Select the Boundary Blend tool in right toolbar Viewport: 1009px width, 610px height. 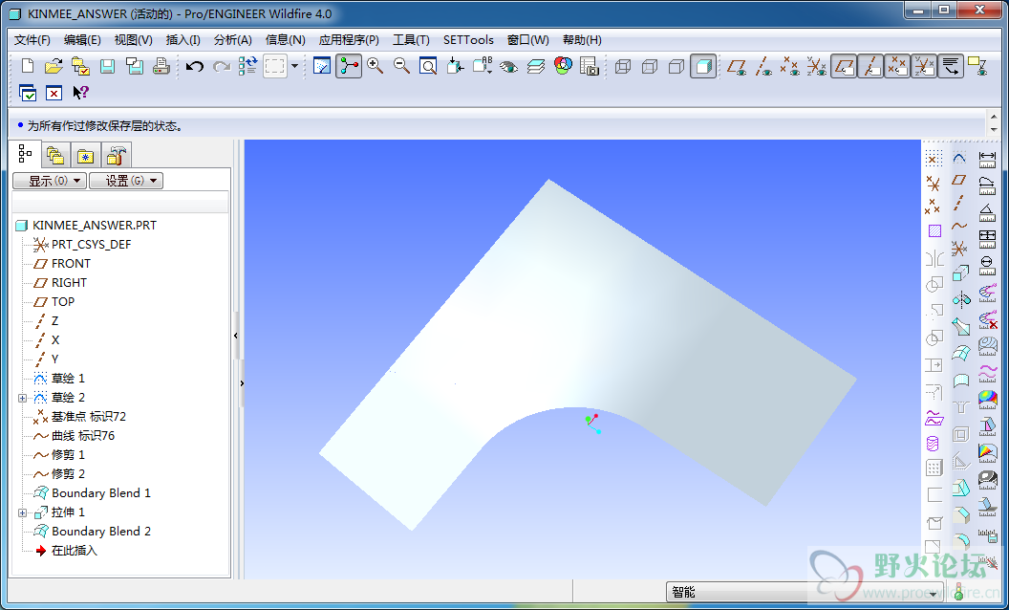point(960,354)
